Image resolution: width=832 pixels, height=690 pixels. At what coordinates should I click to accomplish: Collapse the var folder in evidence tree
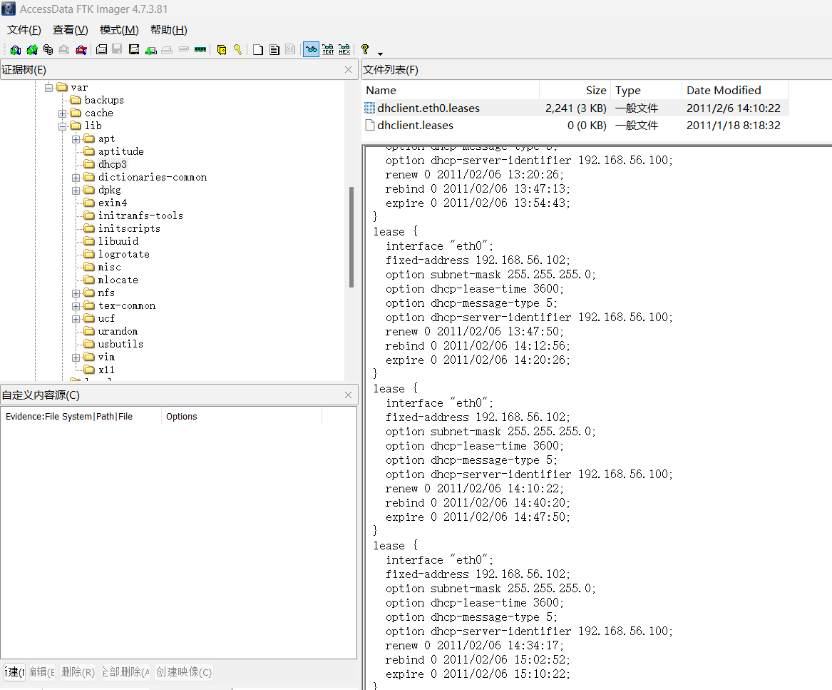click(x=49, y=88)
